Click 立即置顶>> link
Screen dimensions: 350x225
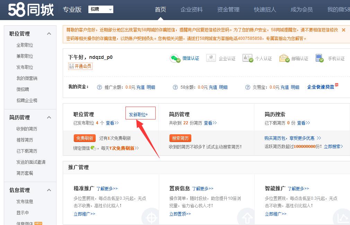180,214
